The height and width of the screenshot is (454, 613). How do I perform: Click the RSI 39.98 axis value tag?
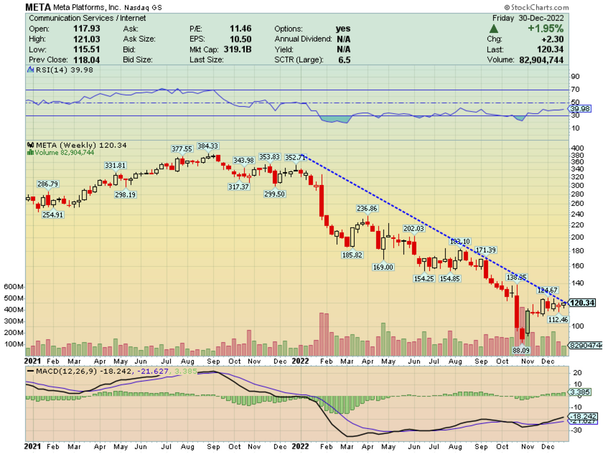point(581,109)
